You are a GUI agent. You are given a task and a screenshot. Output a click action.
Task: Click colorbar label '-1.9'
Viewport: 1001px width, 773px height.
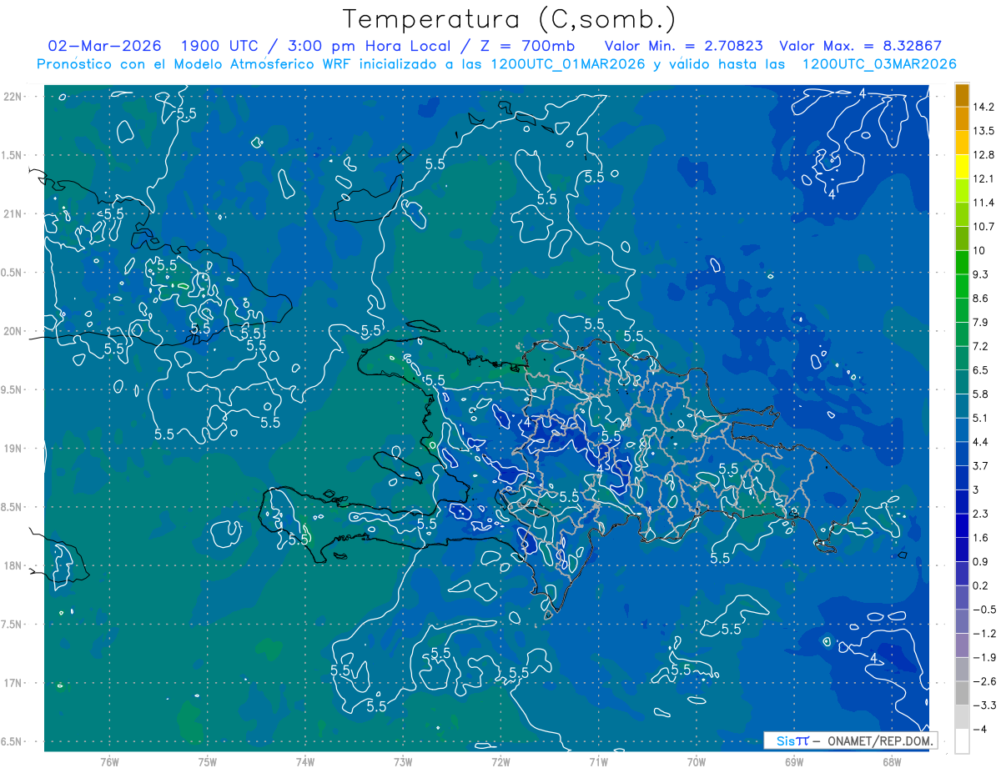click(983, 657)
